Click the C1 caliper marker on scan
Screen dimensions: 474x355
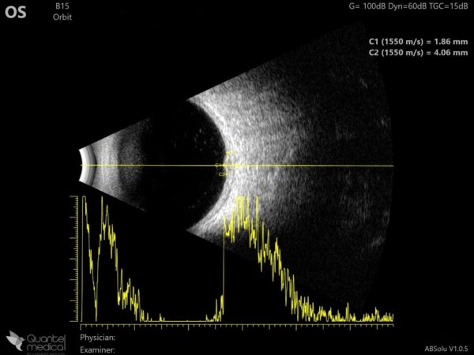coord(219,165)
